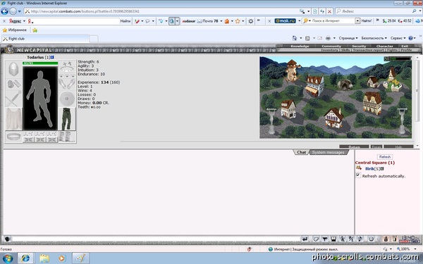Click the private message icon beside llirik
This screenshot has height=264, width=423.
point(359,168)
